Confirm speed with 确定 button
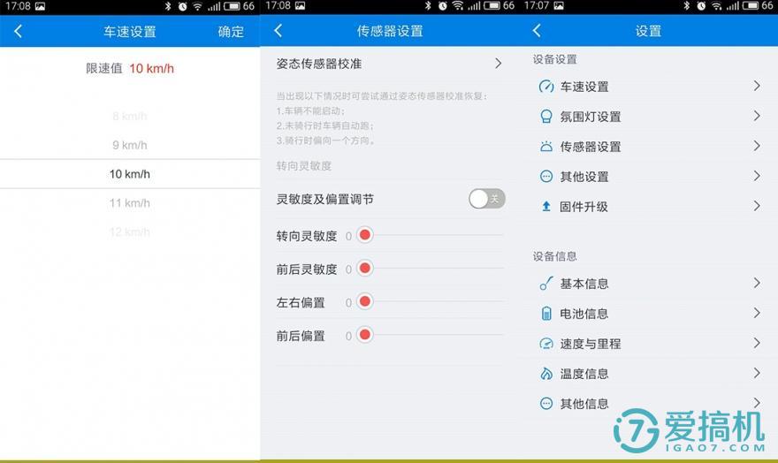 pos(231,32)
